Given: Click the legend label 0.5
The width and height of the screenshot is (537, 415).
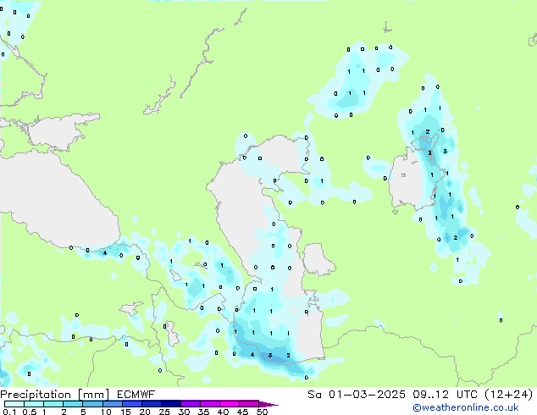Looking at the screenshot, I should coord(30,412).
